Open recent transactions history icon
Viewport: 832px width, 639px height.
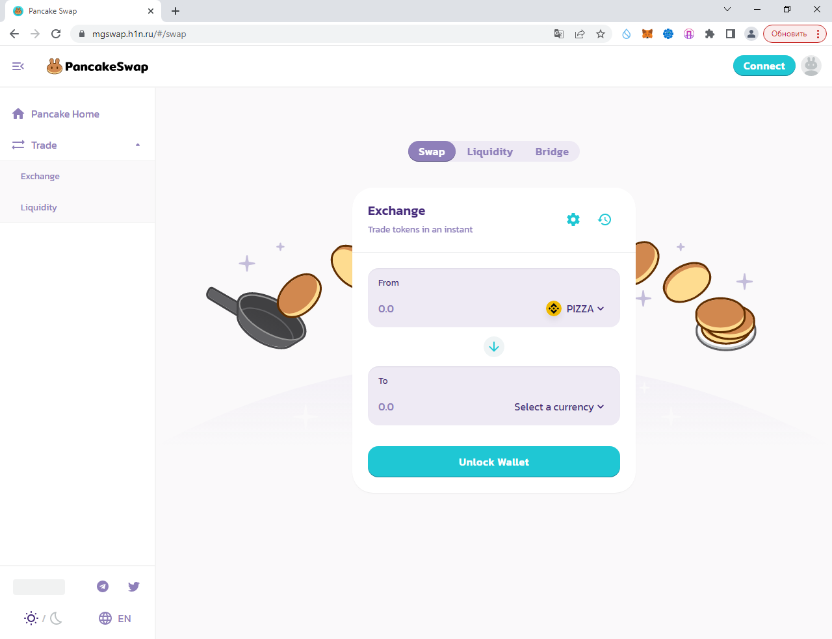[604, 219]
